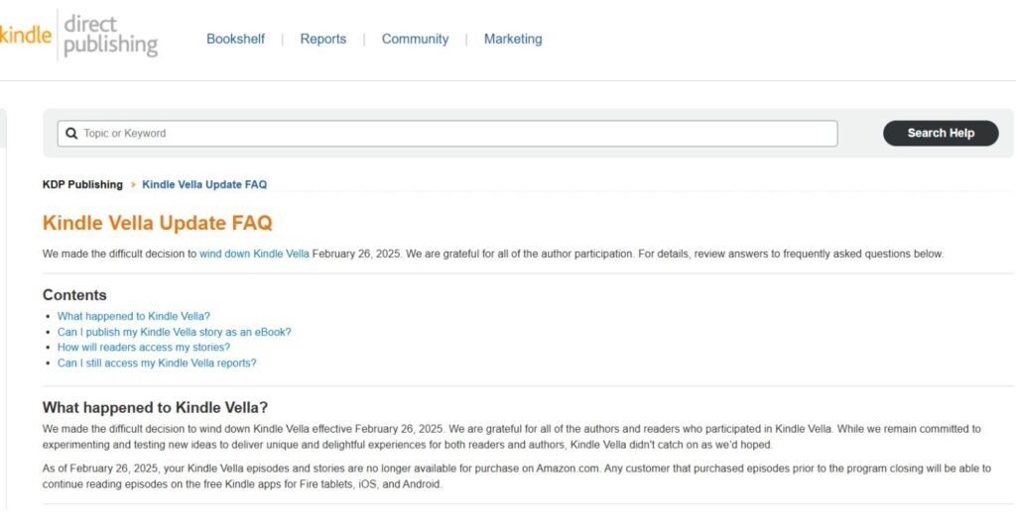Follow 'Can I still access my Kindle Vella reports?'
The height and width of the screenshot is (519, 1016).
[157, 363]
